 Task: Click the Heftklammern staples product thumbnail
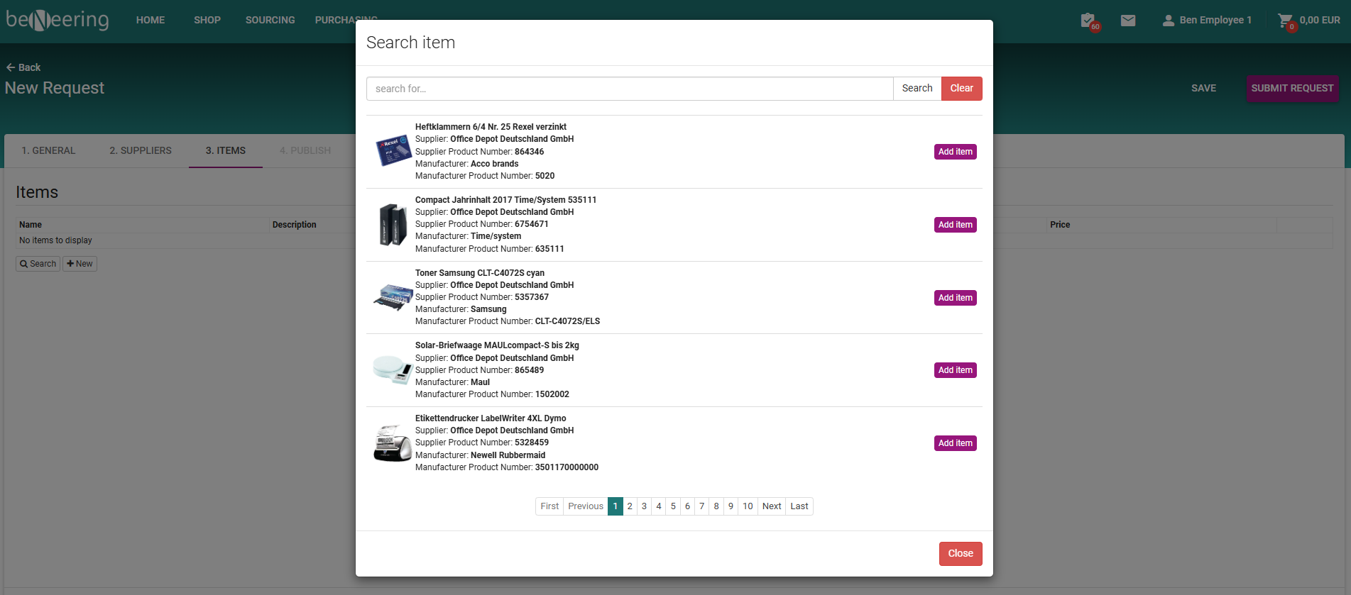coord(393,151)
